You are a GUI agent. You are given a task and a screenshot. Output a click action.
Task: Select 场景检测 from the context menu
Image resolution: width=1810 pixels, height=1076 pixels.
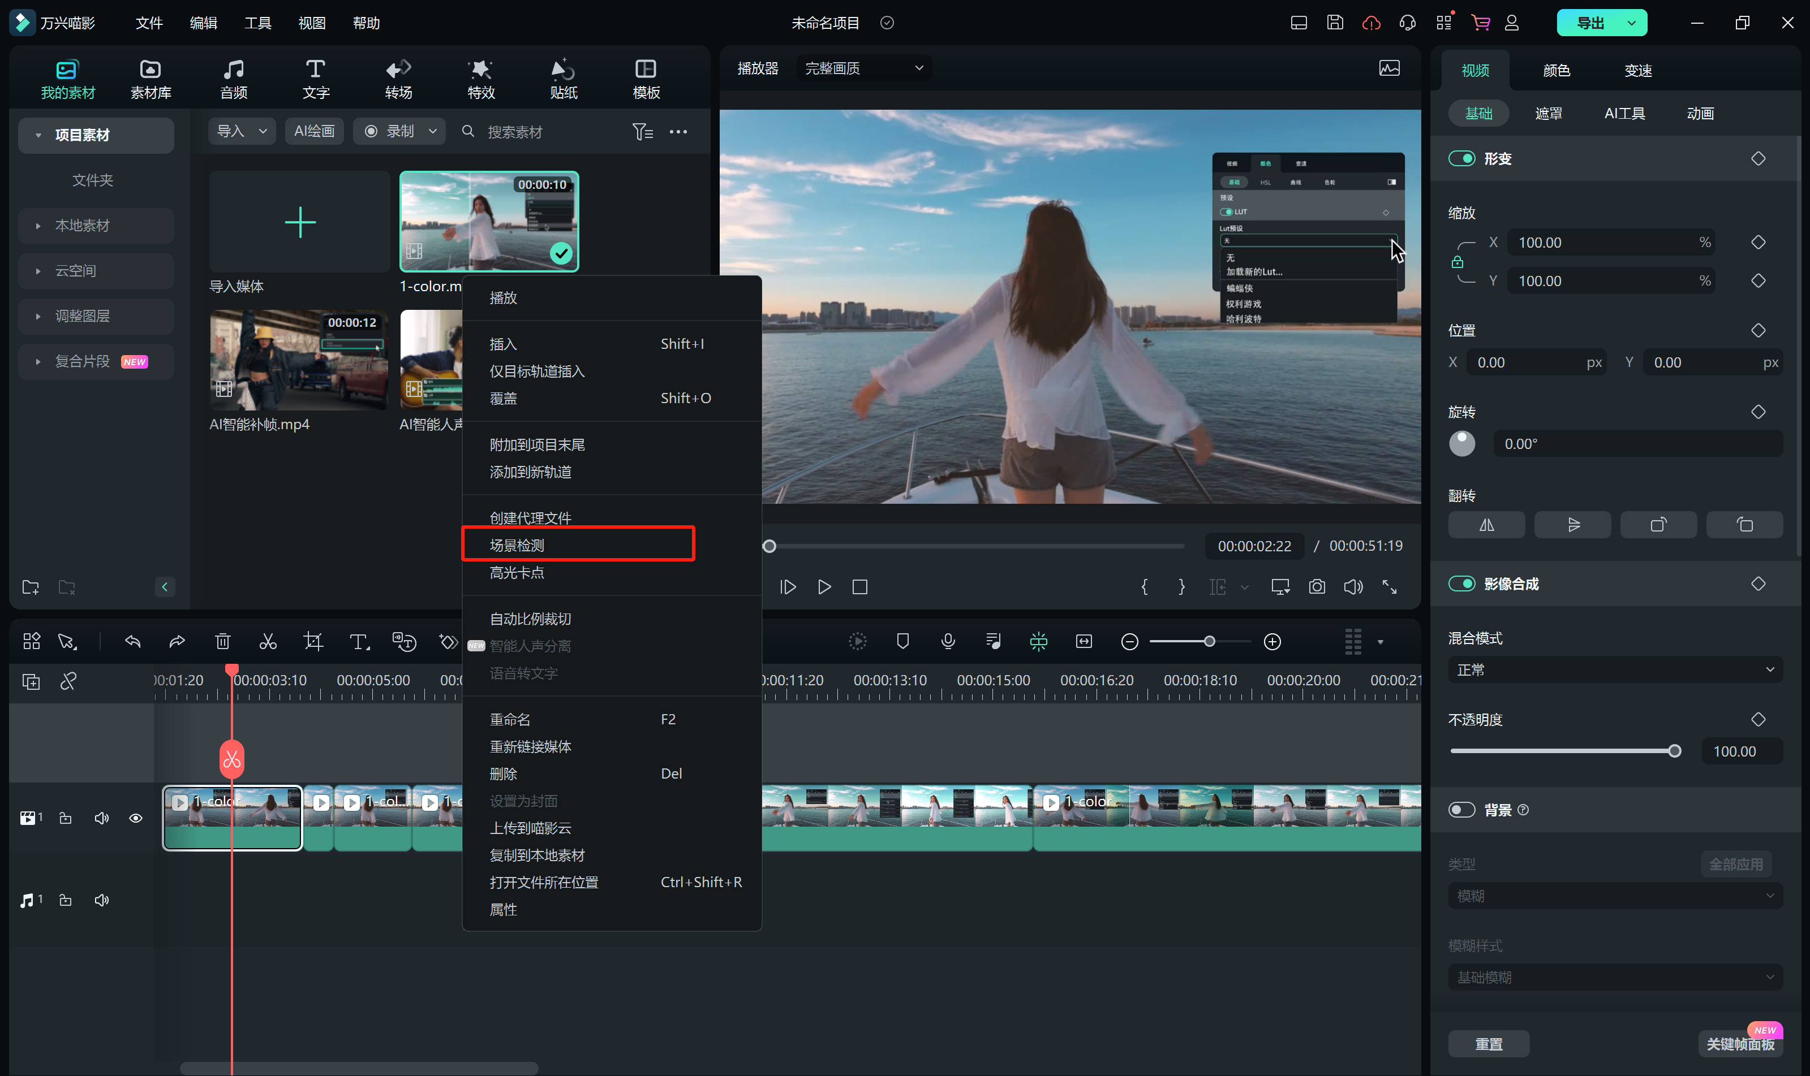[x=517, y=545]
